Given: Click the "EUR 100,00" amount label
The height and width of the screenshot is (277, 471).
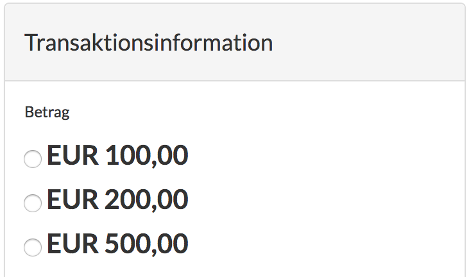Looking at the screenshot, I should (117, 156).
